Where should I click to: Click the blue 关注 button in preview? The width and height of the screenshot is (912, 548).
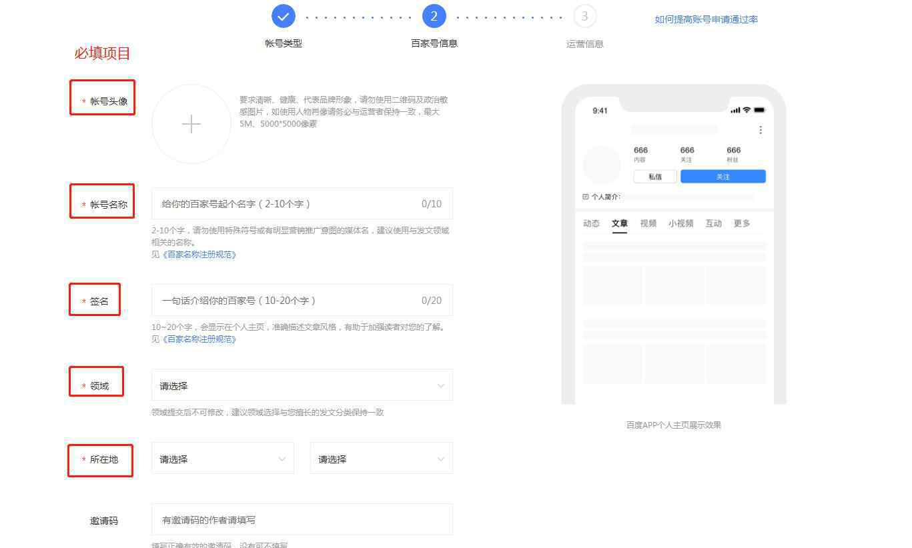723,177
